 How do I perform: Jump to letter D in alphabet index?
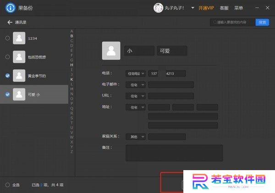pos(71,46)
